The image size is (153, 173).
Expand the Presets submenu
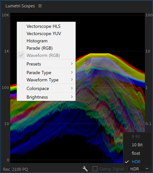click(x=46, y=64)
